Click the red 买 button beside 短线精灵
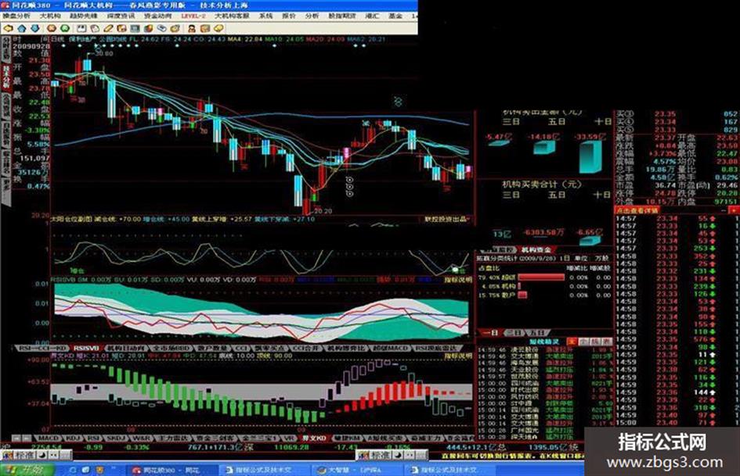This screenshot has width=740, height=476. click(x=572, y=342)
